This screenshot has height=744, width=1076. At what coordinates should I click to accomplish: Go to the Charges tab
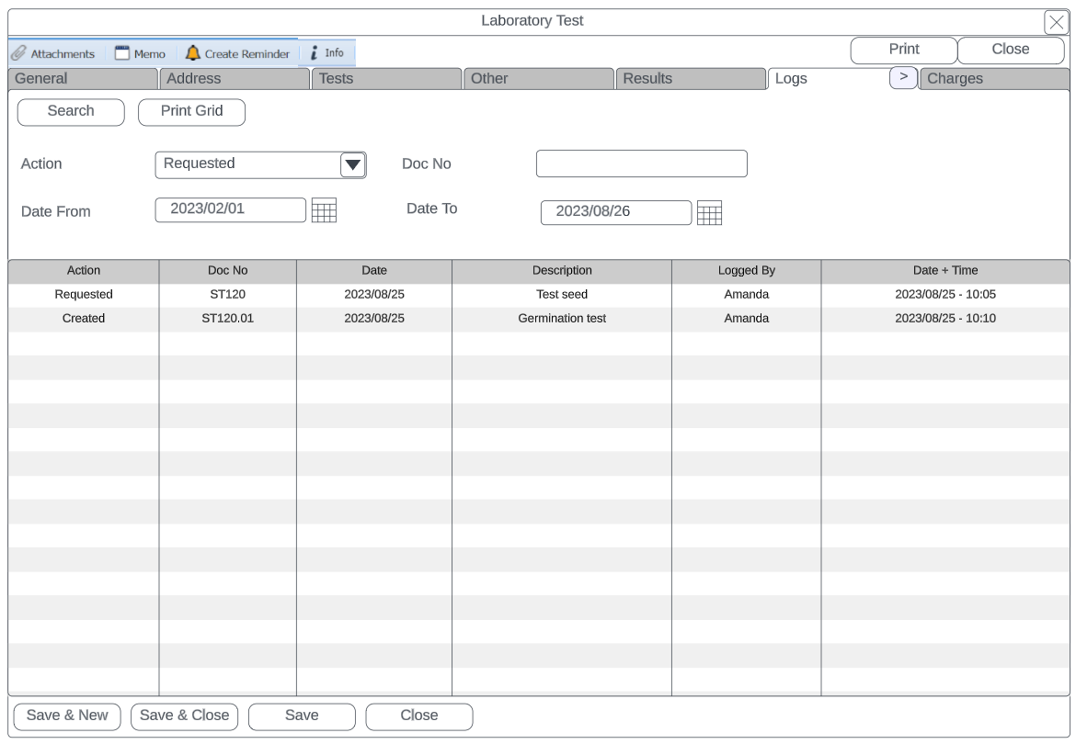[993, 79]
